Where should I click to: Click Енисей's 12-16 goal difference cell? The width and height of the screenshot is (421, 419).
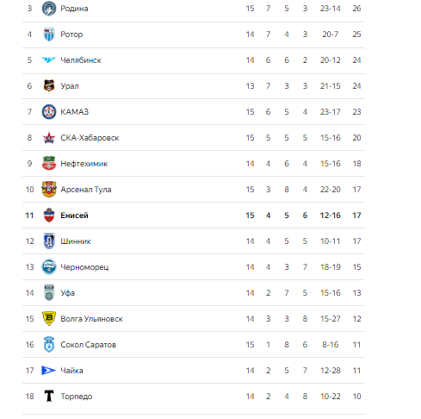pyautogui.click(x=330, y=216)
